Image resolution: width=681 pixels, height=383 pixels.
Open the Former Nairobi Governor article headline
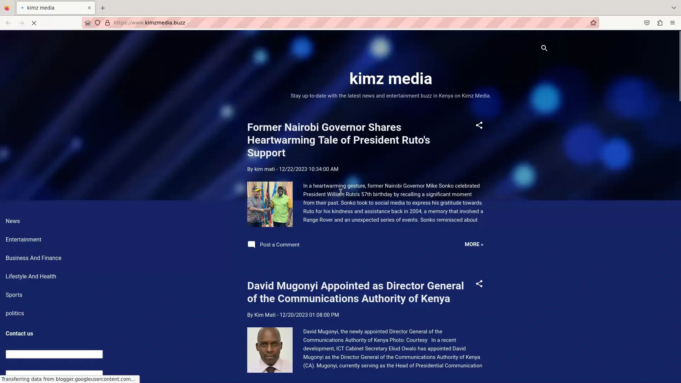(338, 140)
